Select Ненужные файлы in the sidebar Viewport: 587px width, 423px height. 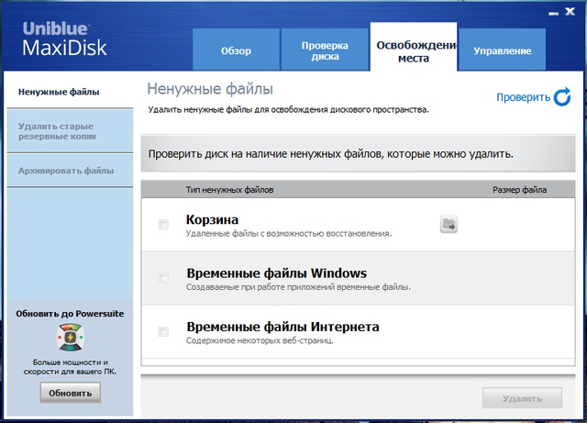(59, 92)
